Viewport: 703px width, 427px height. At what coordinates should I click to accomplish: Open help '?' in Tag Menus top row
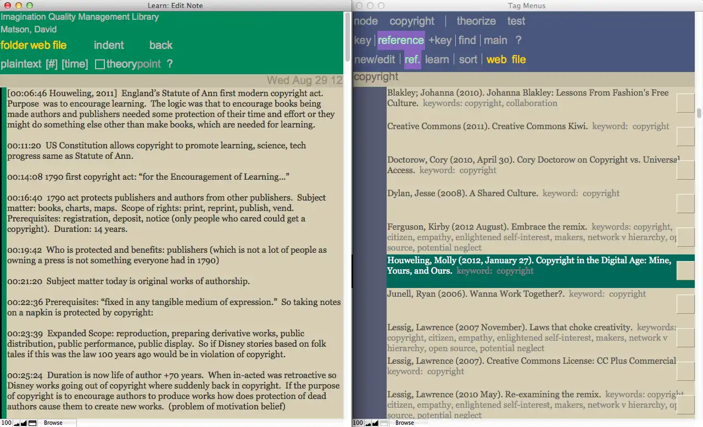pos(518,40)
